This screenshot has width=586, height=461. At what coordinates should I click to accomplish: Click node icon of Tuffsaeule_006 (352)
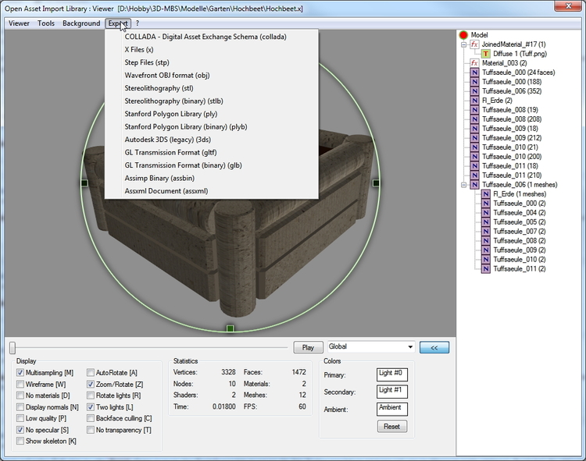coord(474,91)
